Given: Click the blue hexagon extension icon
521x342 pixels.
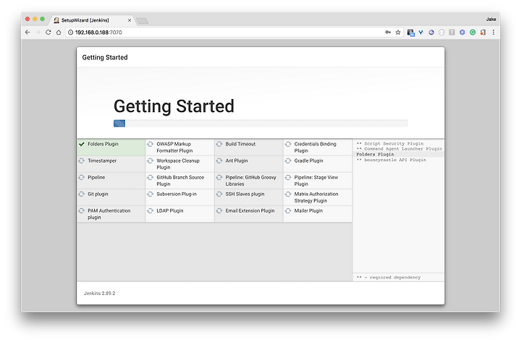Looking at the screenshot, I should point(462,33).
